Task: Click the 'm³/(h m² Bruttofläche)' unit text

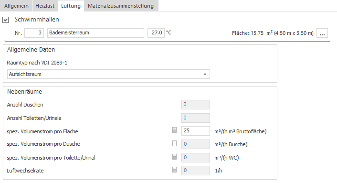Action: click(x=240, y=131)
